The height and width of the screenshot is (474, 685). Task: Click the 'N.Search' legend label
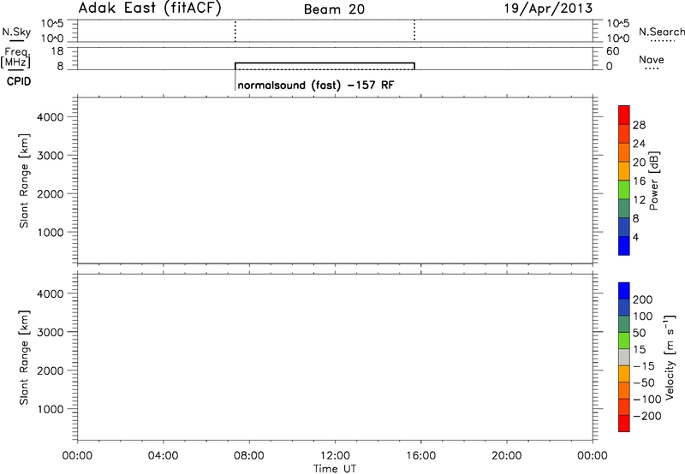coord(662,32)
